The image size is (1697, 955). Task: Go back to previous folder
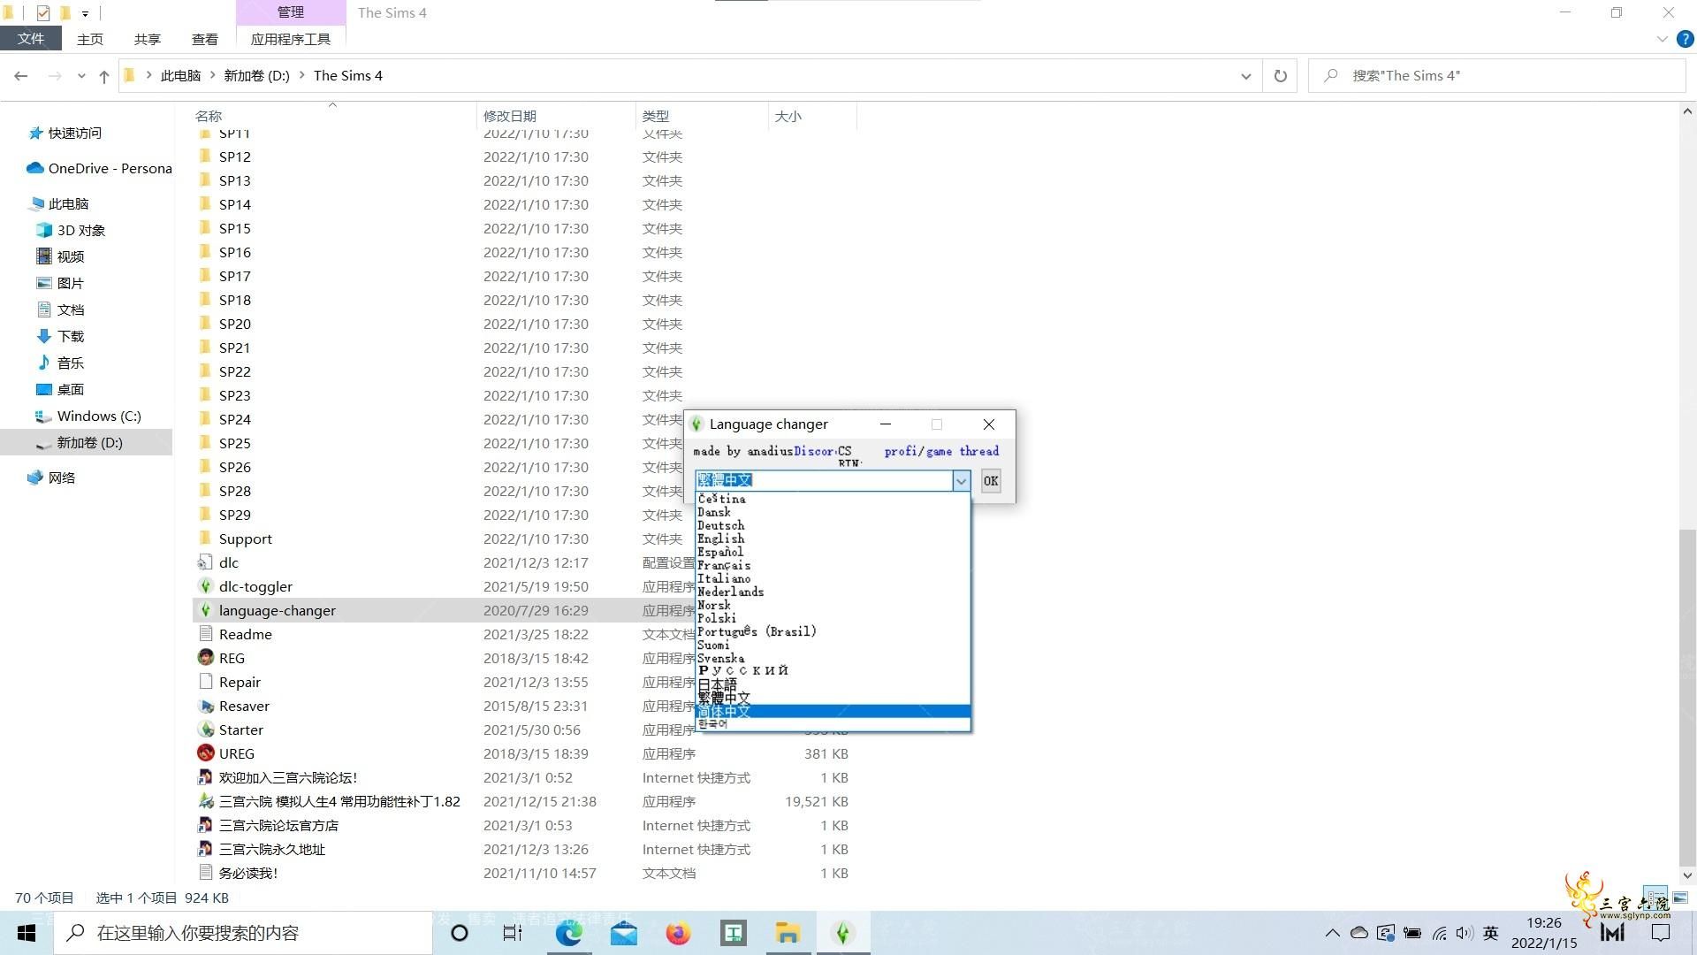tap(21, 76)
